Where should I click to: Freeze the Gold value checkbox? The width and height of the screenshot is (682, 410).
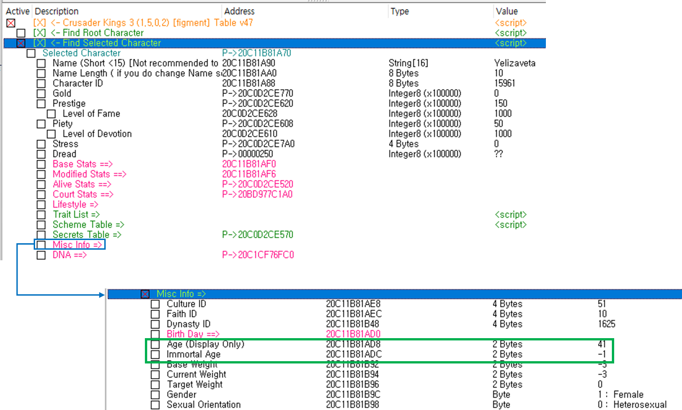pos(41,94)
